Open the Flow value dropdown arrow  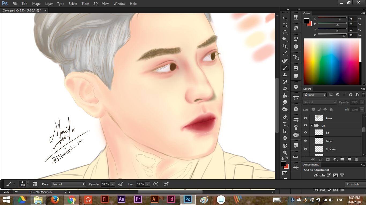click(148, 184)
